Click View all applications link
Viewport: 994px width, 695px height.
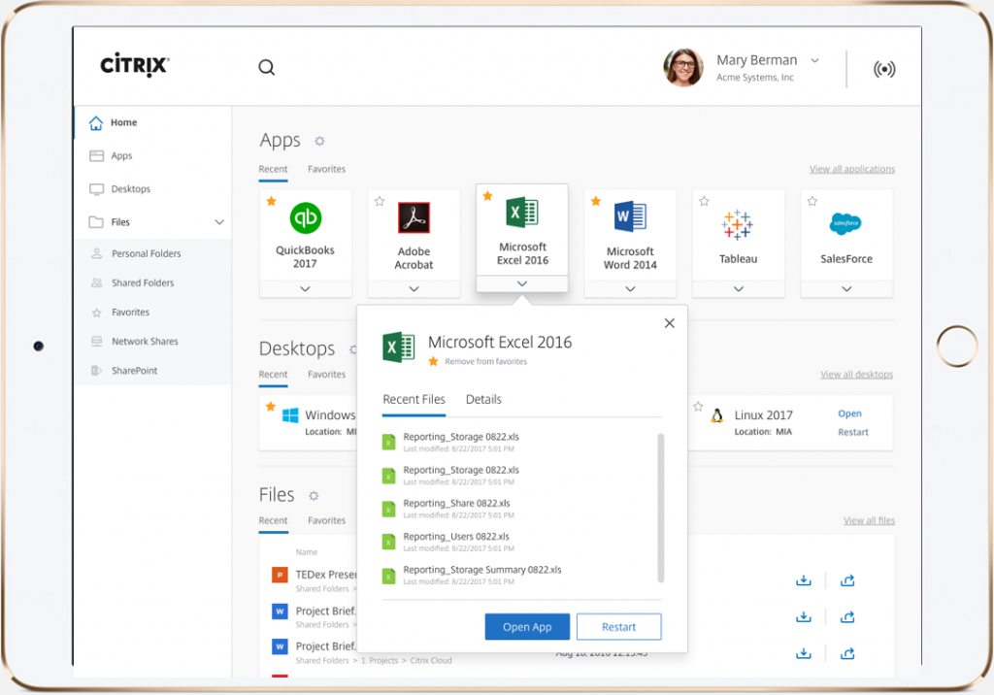(x=851, y=170)
